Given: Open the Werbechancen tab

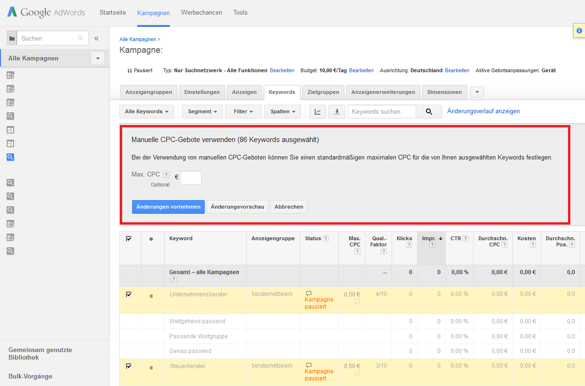Looking at the screenshot, I should click(201, 13).
